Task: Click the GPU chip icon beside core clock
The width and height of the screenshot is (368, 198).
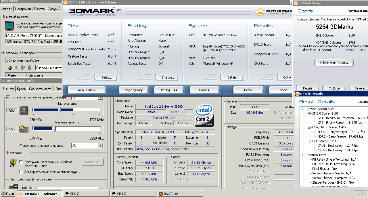Action: pos(24,110)
